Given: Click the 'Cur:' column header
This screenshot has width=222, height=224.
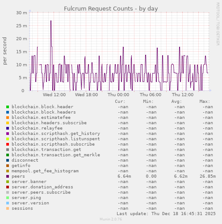Looking at the screenshot, I should pyautogui.click(x=120, y=102).
